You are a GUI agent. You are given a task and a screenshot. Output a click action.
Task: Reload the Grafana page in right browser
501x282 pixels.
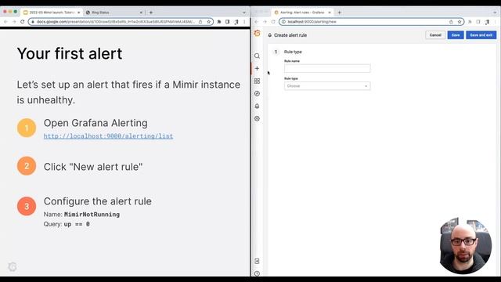point(273,22)
